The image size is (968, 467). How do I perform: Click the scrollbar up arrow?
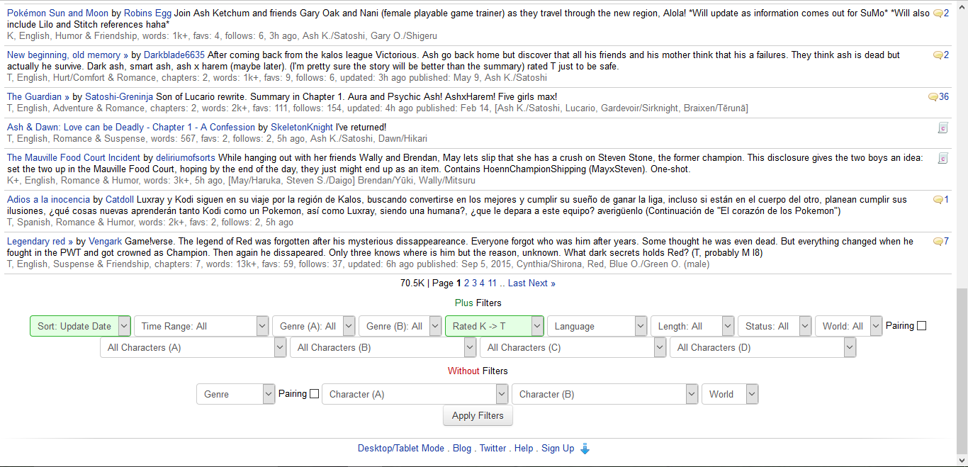(x=962, y=6)
